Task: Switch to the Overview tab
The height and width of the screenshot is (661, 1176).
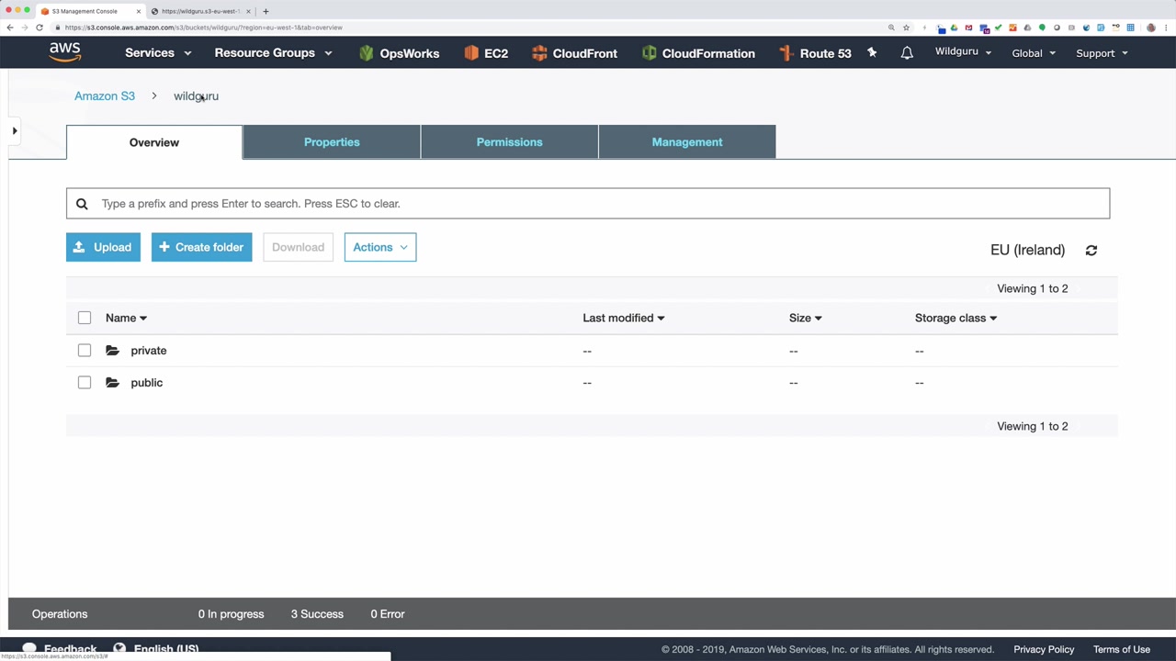Action: tap(154, 142)
